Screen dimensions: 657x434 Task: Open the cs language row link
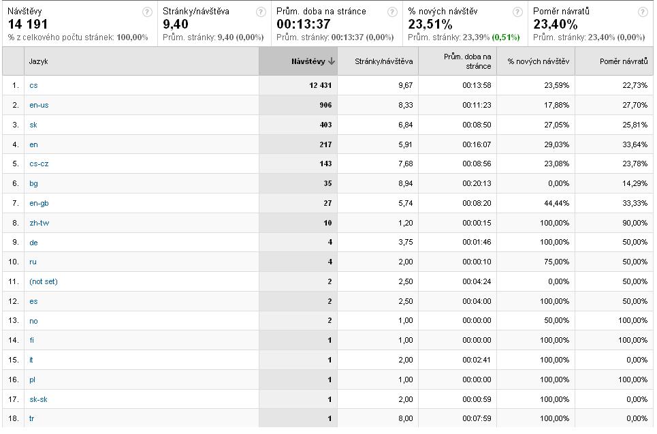tap(33, 85)
